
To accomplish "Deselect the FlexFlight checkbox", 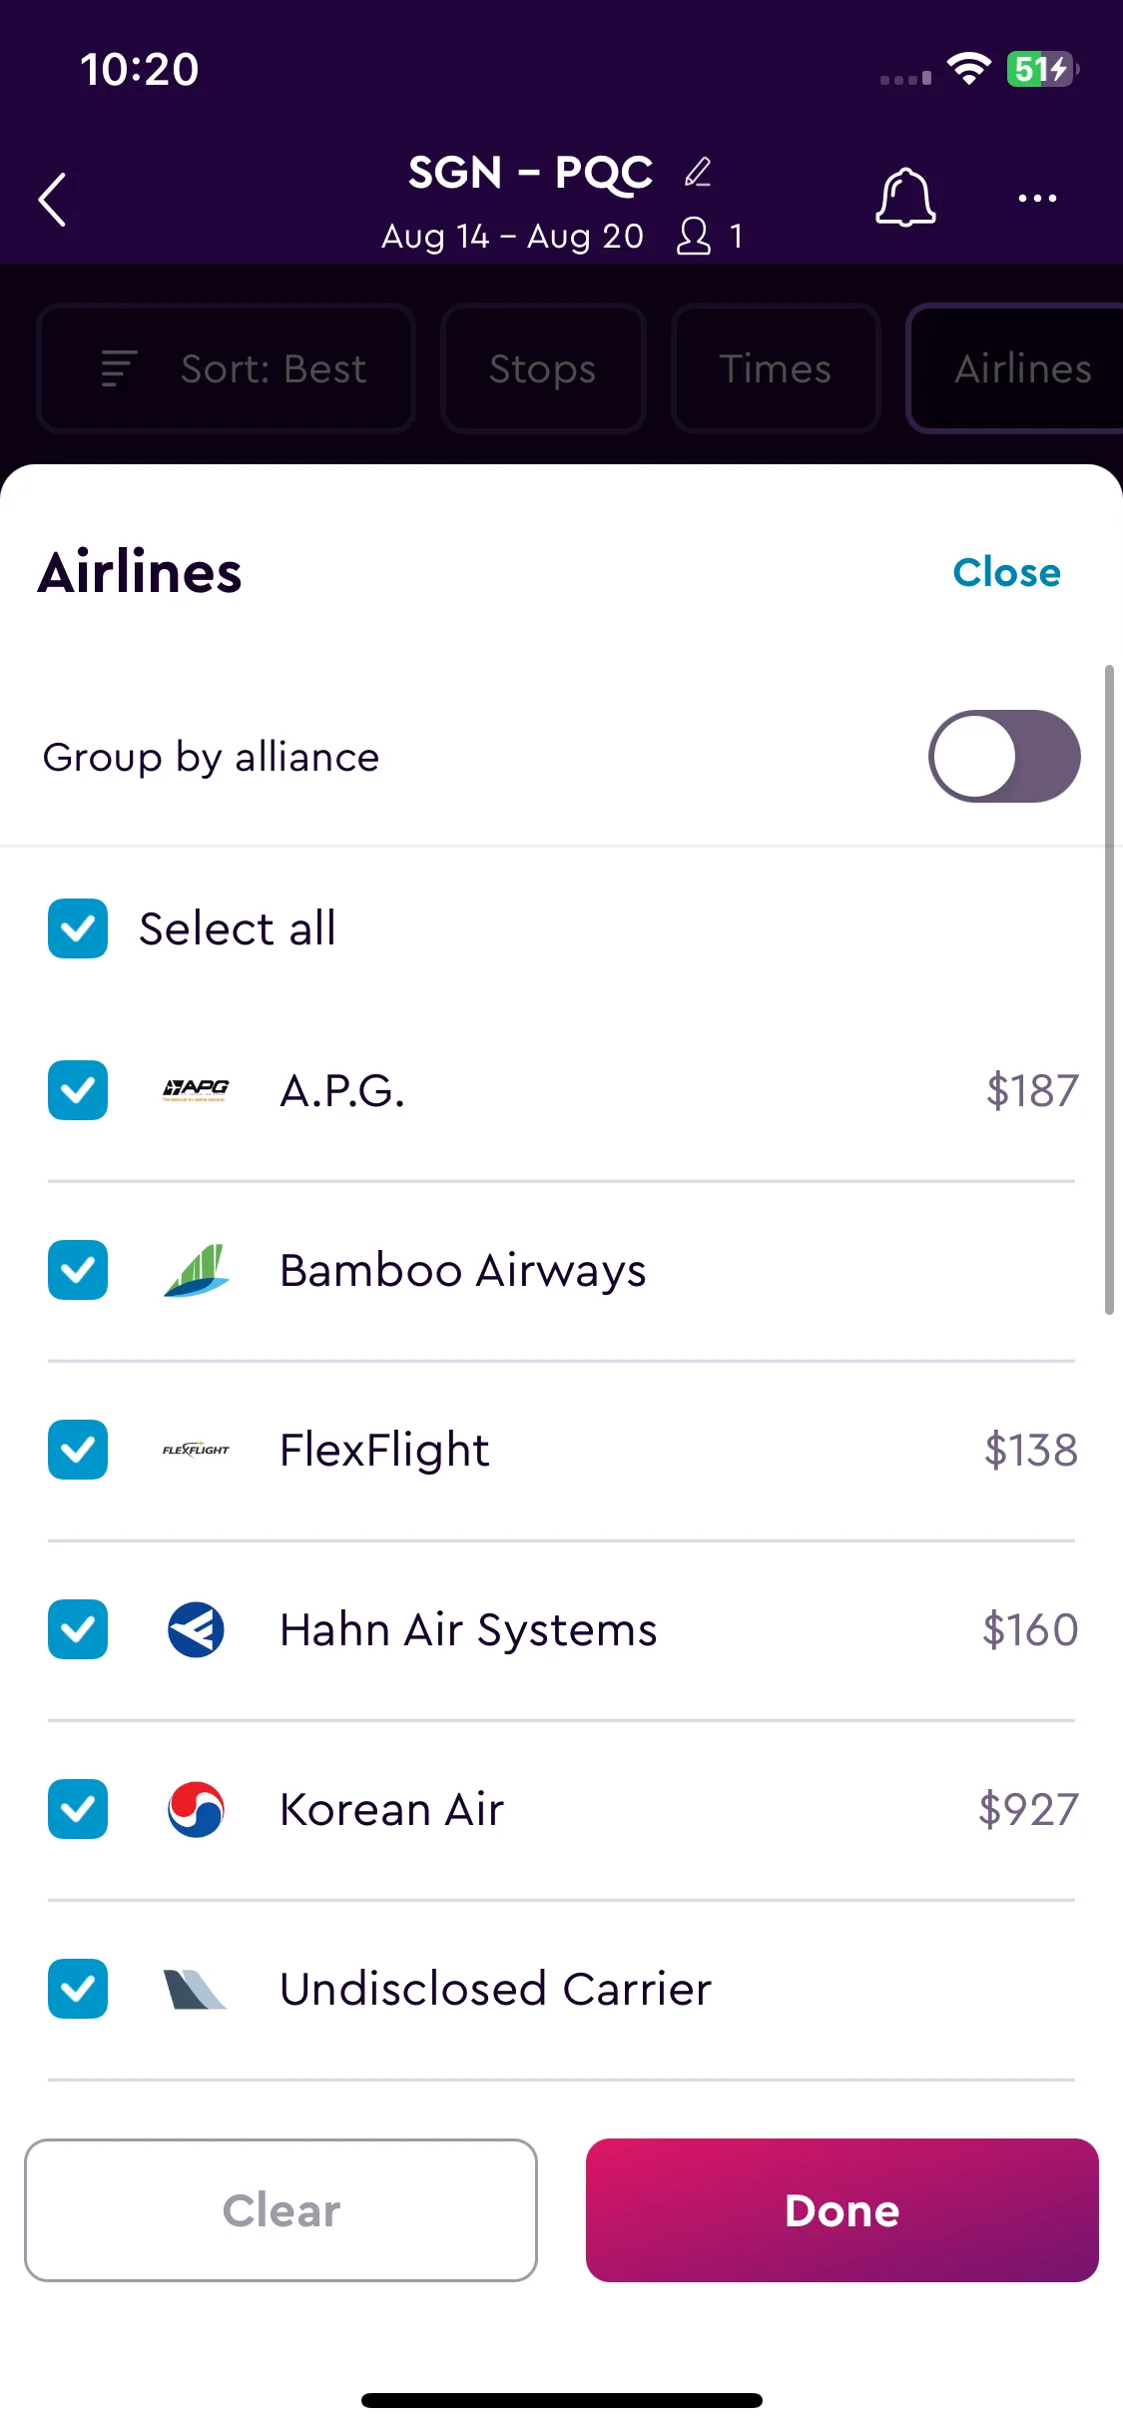I will pyautogui.click(x=78, y=1450).
